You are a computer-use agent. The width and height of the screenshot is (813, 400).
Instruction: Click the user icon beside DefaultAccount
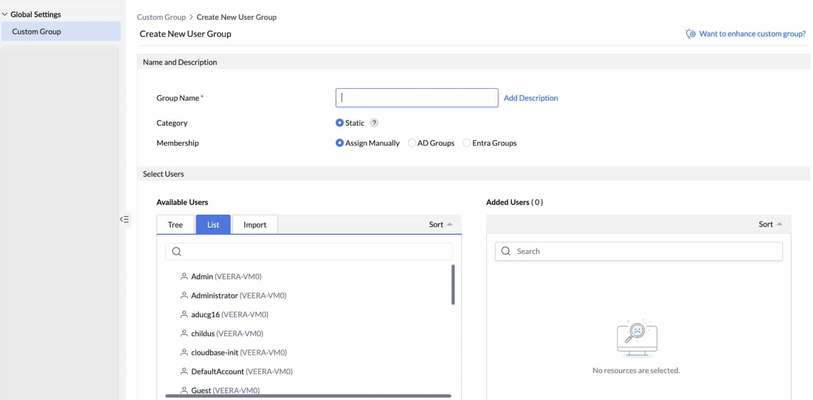184,371
